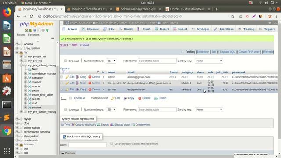
Task: Click the Edit inline link
Action: tap(203, 52)
